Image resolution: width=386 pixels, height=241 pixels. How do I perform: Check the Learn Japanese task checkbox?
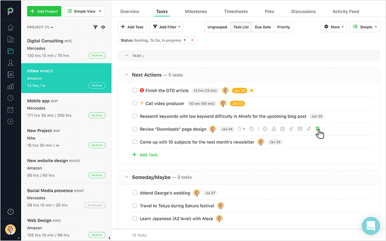[135, 218]
